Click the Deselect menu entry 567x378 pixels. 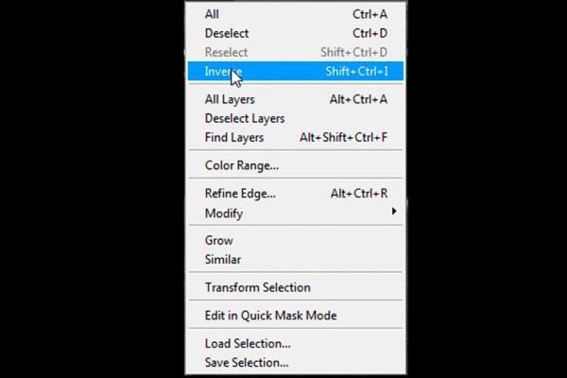[x=296, y=33]
